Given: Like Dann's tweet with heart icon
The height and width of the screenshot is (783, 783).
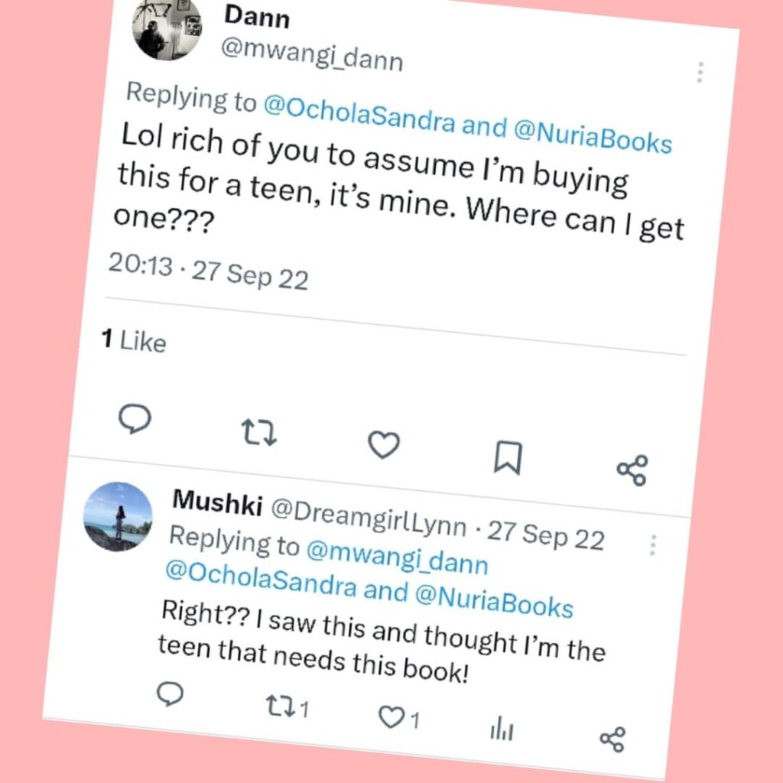Looking at the screenshot, I should 384,445.
